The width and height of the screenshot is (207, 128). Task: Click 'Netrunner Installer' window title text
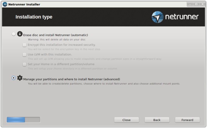point(24,4)
